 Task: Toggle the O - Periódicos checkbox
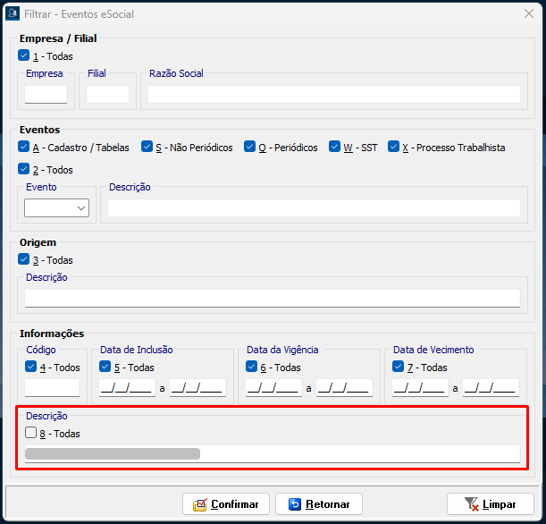point(250,148)
